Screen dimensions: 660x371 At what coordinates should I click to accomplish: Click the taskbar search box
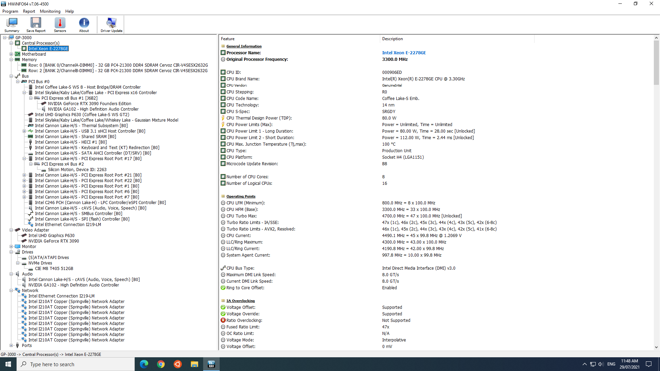(76, 364)
